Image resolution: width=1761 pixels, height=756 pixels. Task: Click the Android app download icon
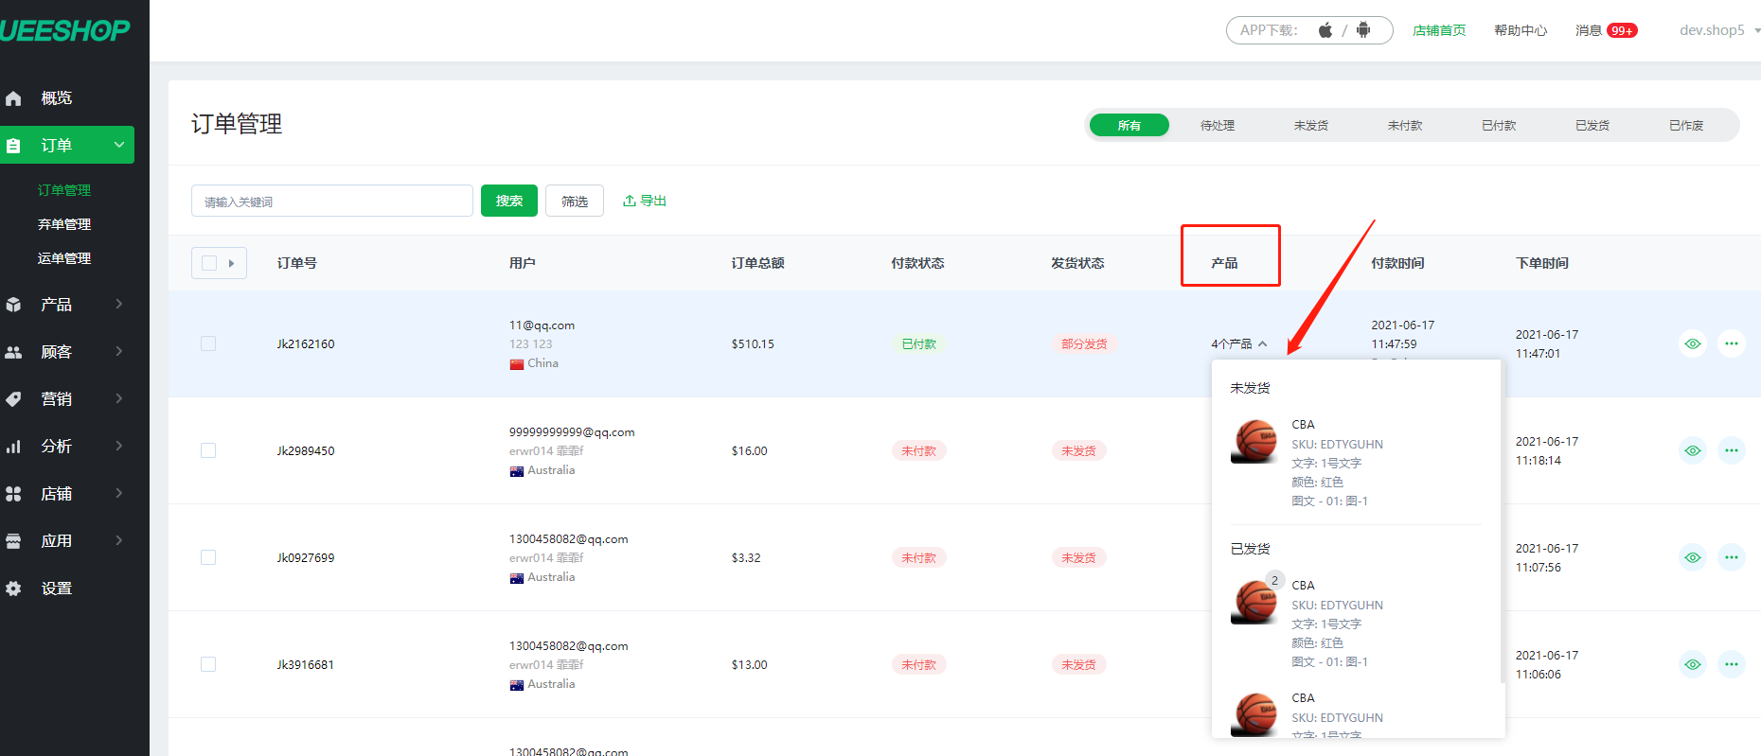point(1363,30)
